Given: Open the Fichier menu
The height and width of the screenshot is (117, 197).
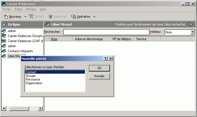Looking at the screenshot, I should [x=7, y=9].
